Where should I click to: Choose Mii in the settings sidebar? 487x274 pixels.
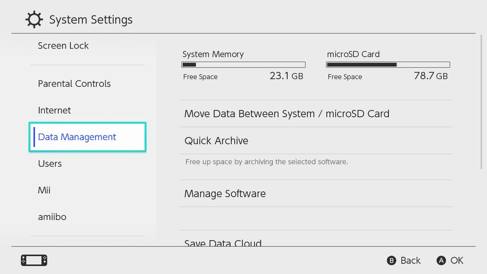[x=44, y=190]
